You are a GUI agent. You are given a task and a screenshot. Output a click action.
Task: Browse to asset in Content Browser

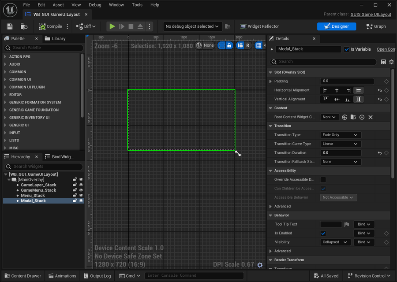[x=24, y=26]
